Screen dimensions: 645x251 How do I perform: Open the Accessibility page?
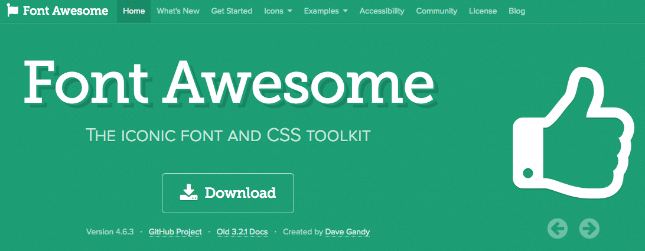382,11
